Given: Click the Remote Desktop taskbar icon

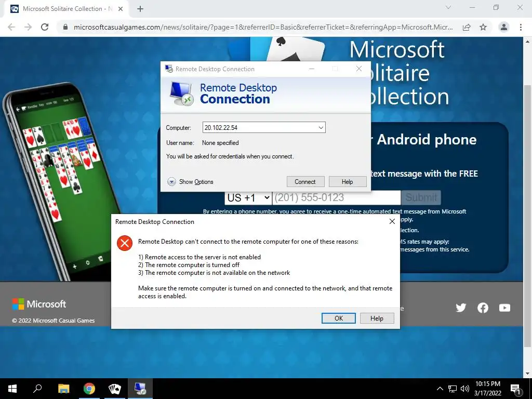Looking at the screenshot, I should pyautogui.click(x=140, y=389).
